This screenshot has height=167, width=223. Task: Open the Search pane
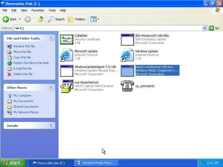point(56,19)
